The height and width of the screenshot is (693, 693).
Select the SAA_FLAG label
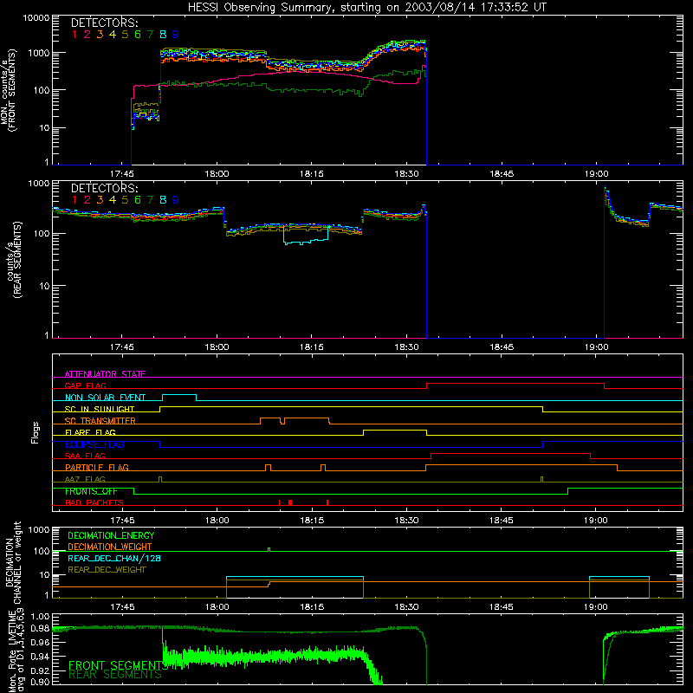(x=85, y=456)
